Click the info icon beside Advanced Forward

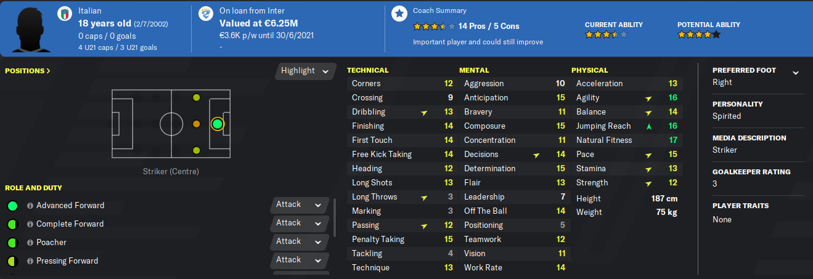[x=30, y=206]
